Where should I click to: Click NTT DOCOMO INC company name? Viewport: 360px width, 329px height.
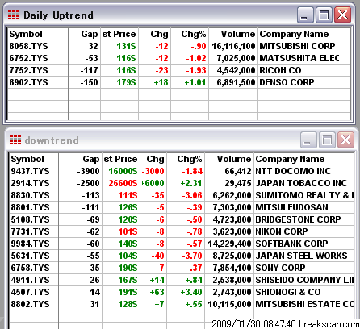pos(293,171)
